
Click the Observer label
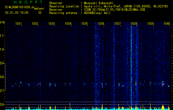(56, 3)
